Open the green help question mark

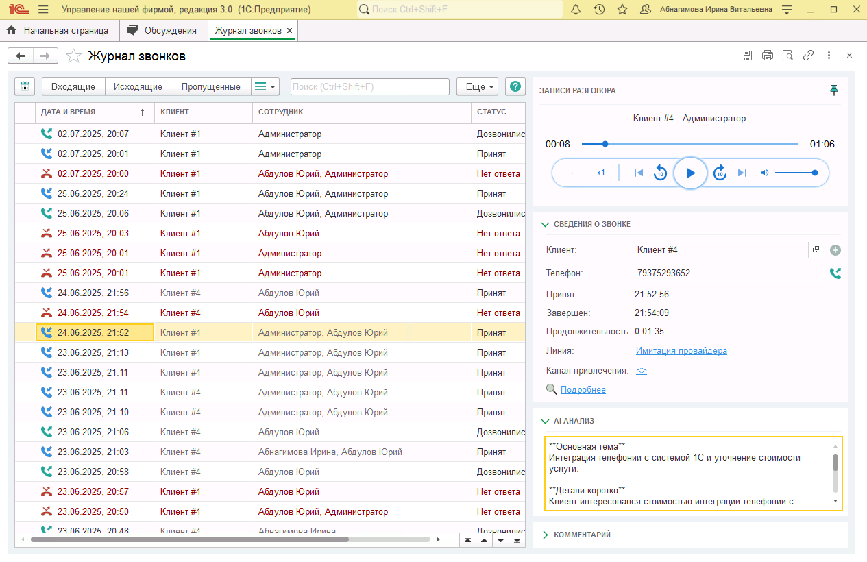coord(515,86)
